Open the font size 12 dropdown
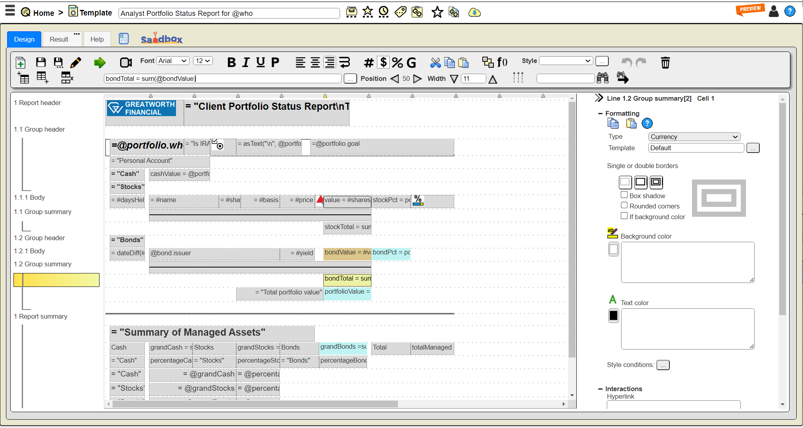The width and height of the screenshot is (803, 428). tap(203, 61)
